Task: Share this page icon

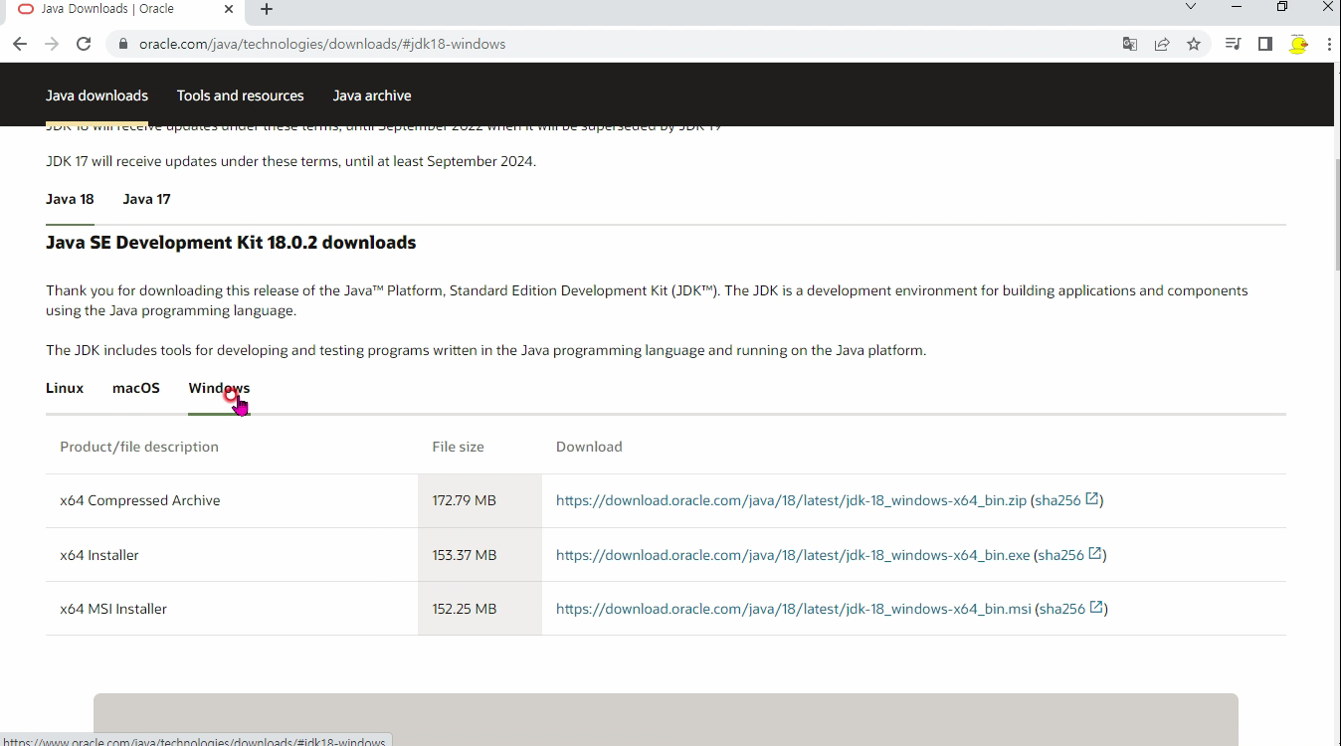Action: tap(1162, 44)
